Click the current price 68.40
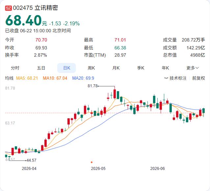The image size is (210, 191). tap(23, 20)
